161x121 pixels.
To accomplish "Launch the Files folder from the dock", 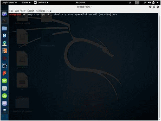I will pos(4,28).
